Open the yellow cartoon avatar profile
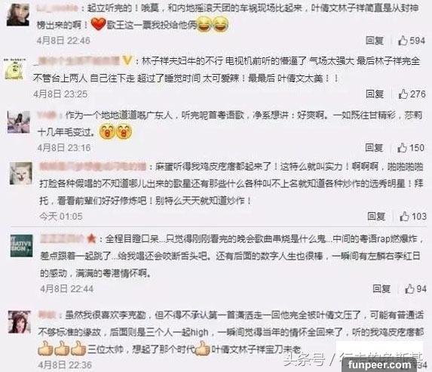 (14, 69)
